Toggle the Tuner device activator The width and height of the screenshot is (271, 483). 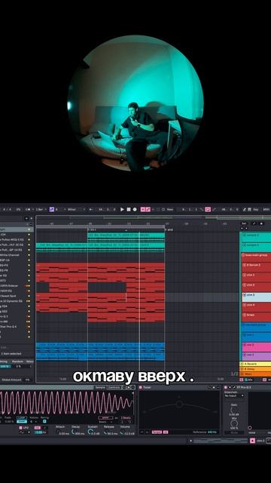(141, 387)
